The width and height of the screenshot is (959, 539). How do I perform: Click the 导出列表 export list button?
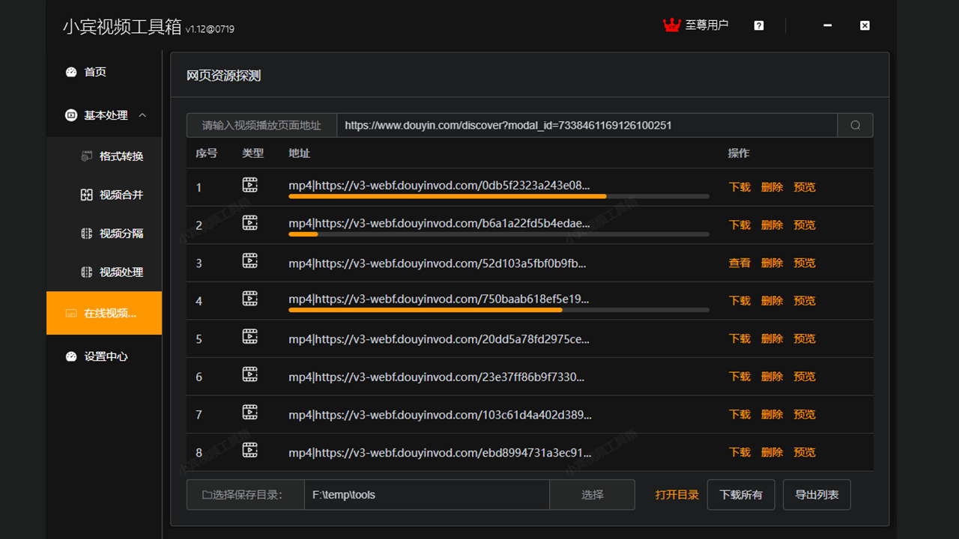[x=816, y=494]
